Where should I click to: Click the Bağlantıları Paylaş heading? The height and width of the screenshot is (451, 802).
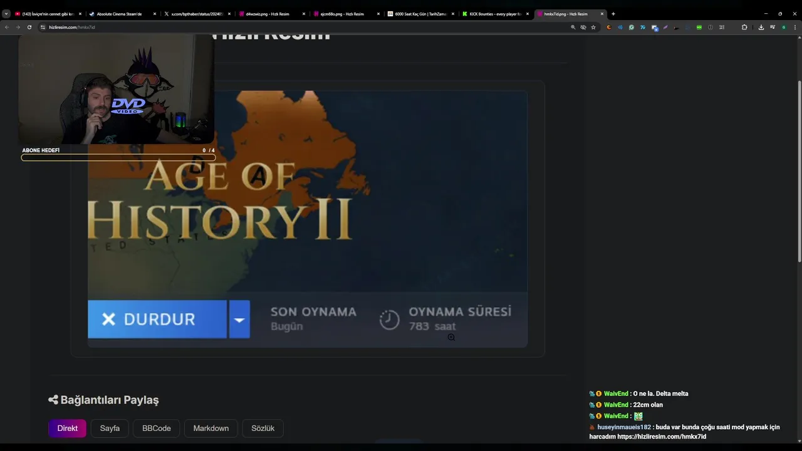(x=110, y=400)
